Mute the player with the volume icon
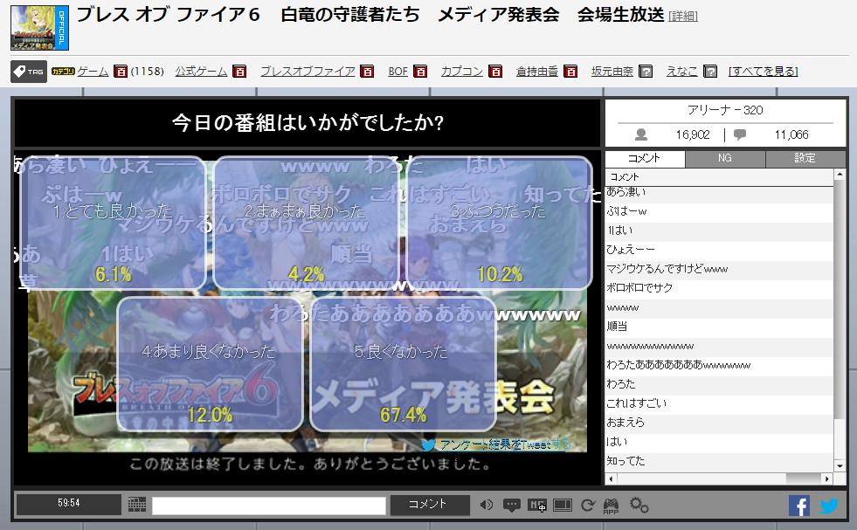 pyautogui.click(x=486, y=505)
